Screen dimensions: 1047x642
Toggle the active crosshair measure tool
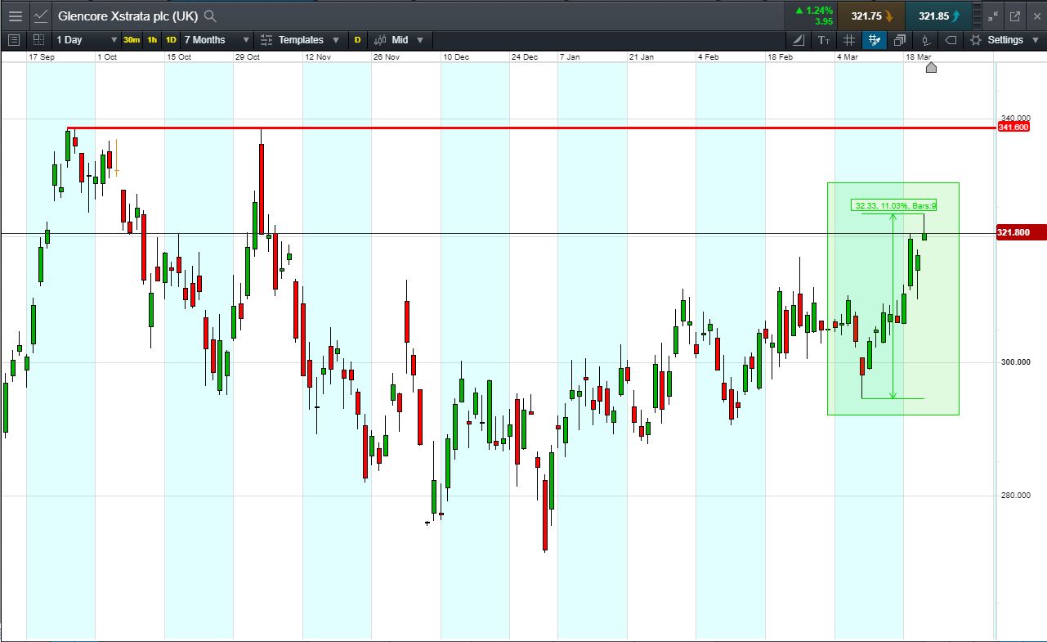pyautogui.click(x=875, y=40)
